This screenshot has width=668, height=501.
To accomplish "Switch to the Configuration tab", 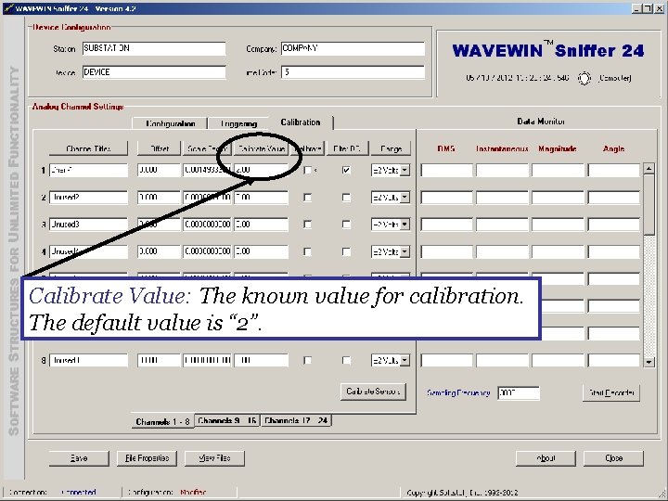I will [x=170, y=123].
